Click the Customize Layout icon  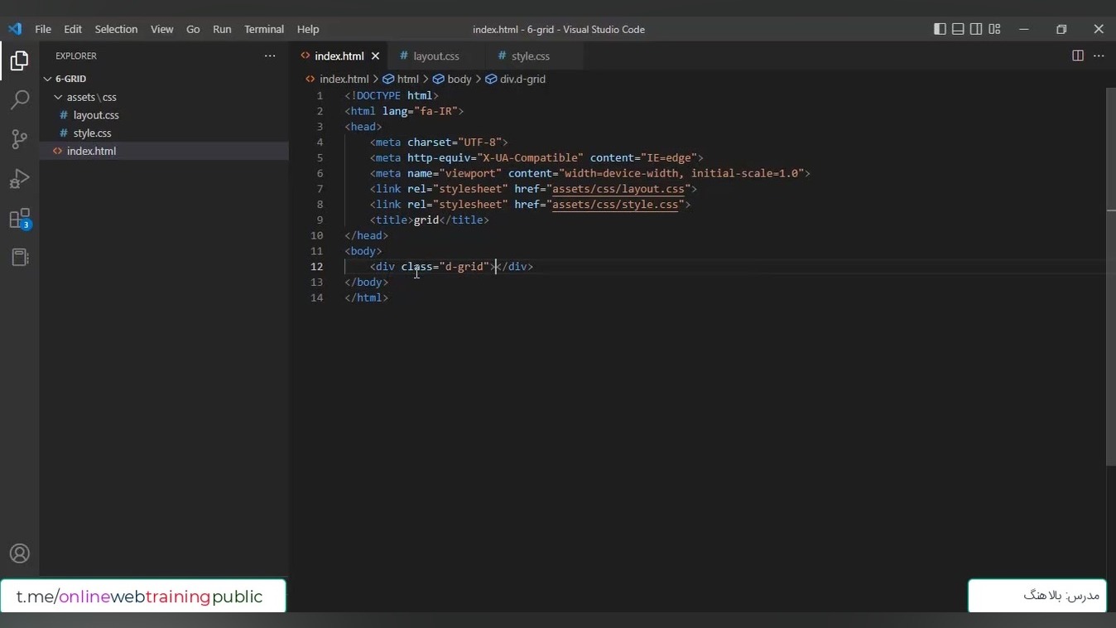pos(994,29)
